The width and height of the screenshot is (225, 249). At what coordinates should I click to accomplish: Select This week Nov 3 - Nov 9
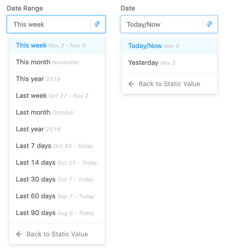click(x=57, y=45)
